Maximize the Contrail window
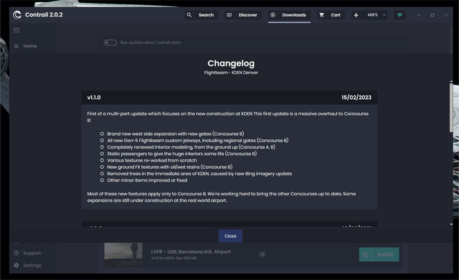The height and width of the screenshot is (280, 459). 432,15
